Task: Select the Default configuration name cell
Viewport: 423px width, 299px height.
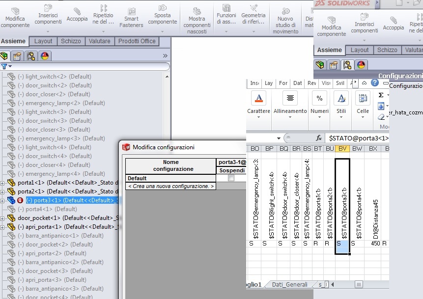Action: pyautogui.click(x=171, y=178)
